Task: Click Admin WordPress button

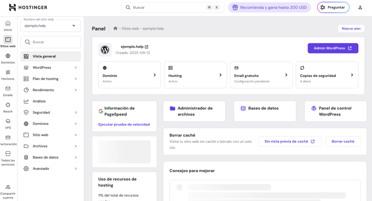Action: (333, 48)
